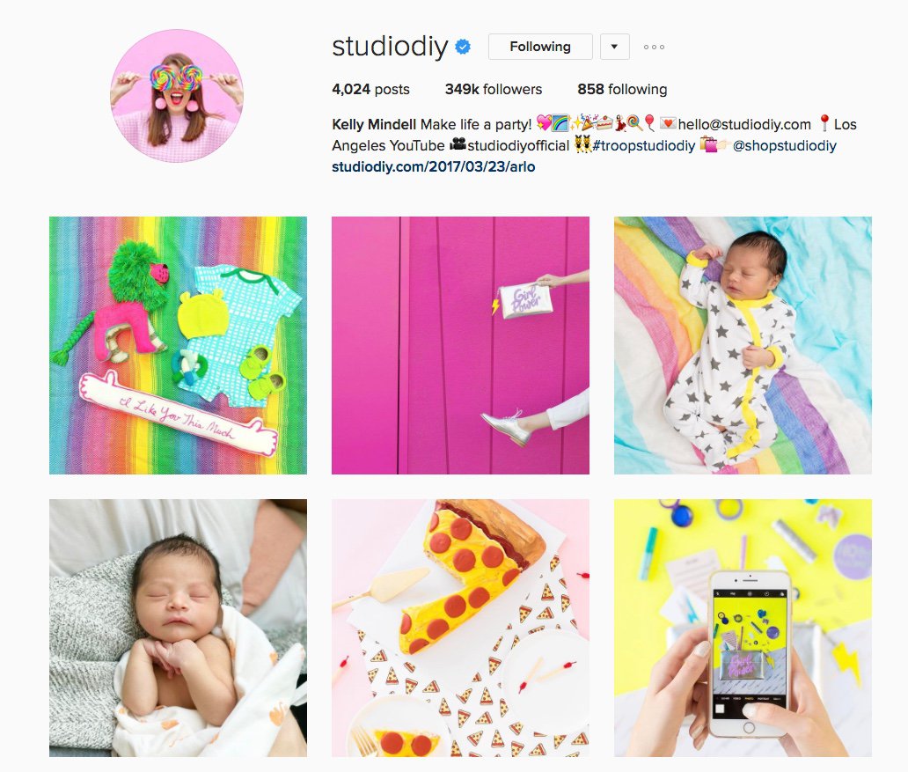
Task: Click the studiodiy username heading
Action: pyautogui.click(x=391, y=47)
